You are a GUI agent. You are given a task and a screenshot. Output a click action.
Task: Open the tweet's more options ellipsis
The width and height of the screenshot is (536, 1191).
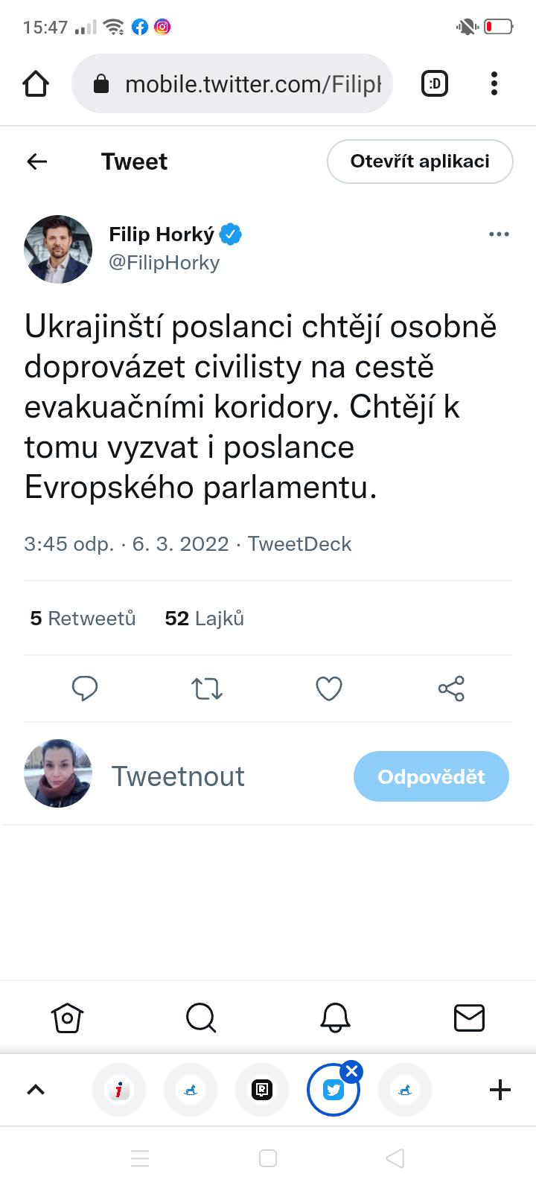499,234
